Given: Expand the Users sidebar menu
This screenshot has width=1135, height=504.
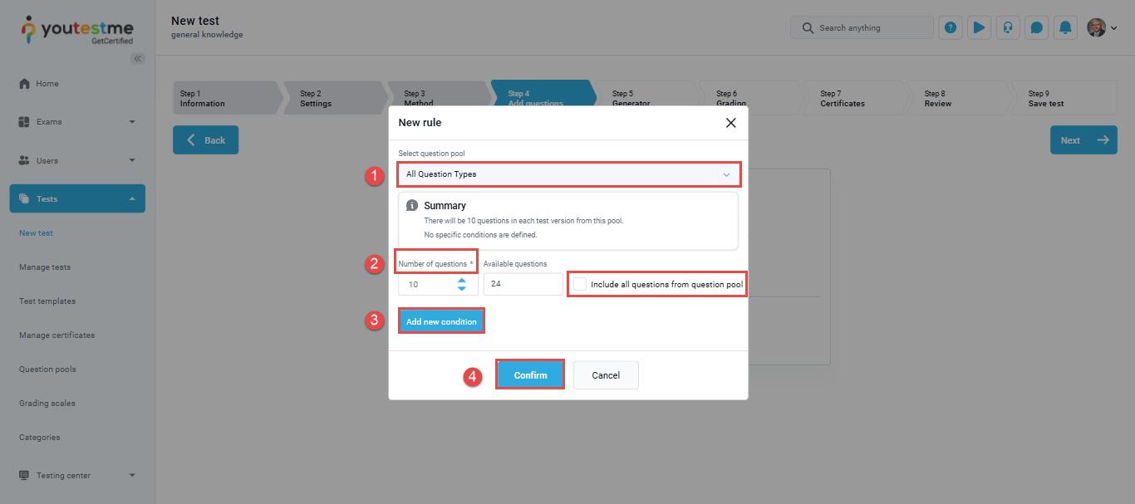Looking at the screenshot, I should pos(77,160).
